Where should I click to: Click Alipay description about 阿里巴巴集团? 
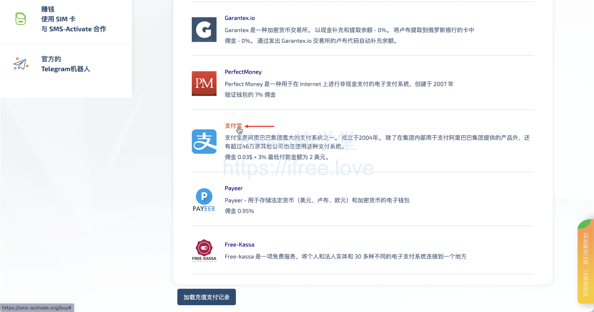377,142
